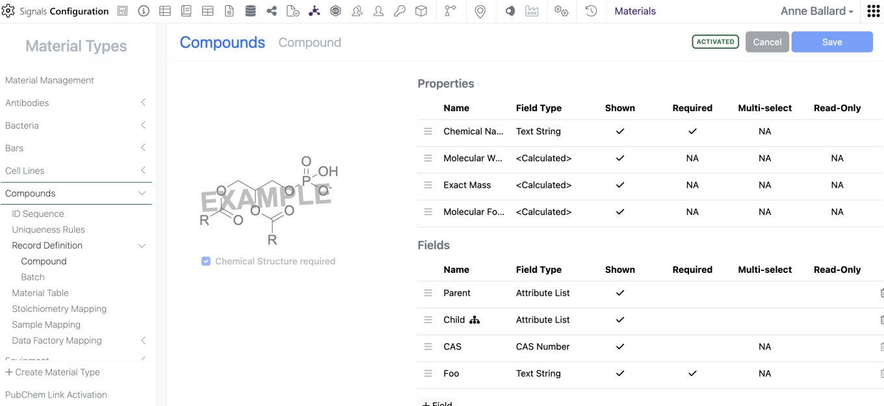884x406 pixels.
Task: Expand the Bars chevron
Action: [143, 148]
